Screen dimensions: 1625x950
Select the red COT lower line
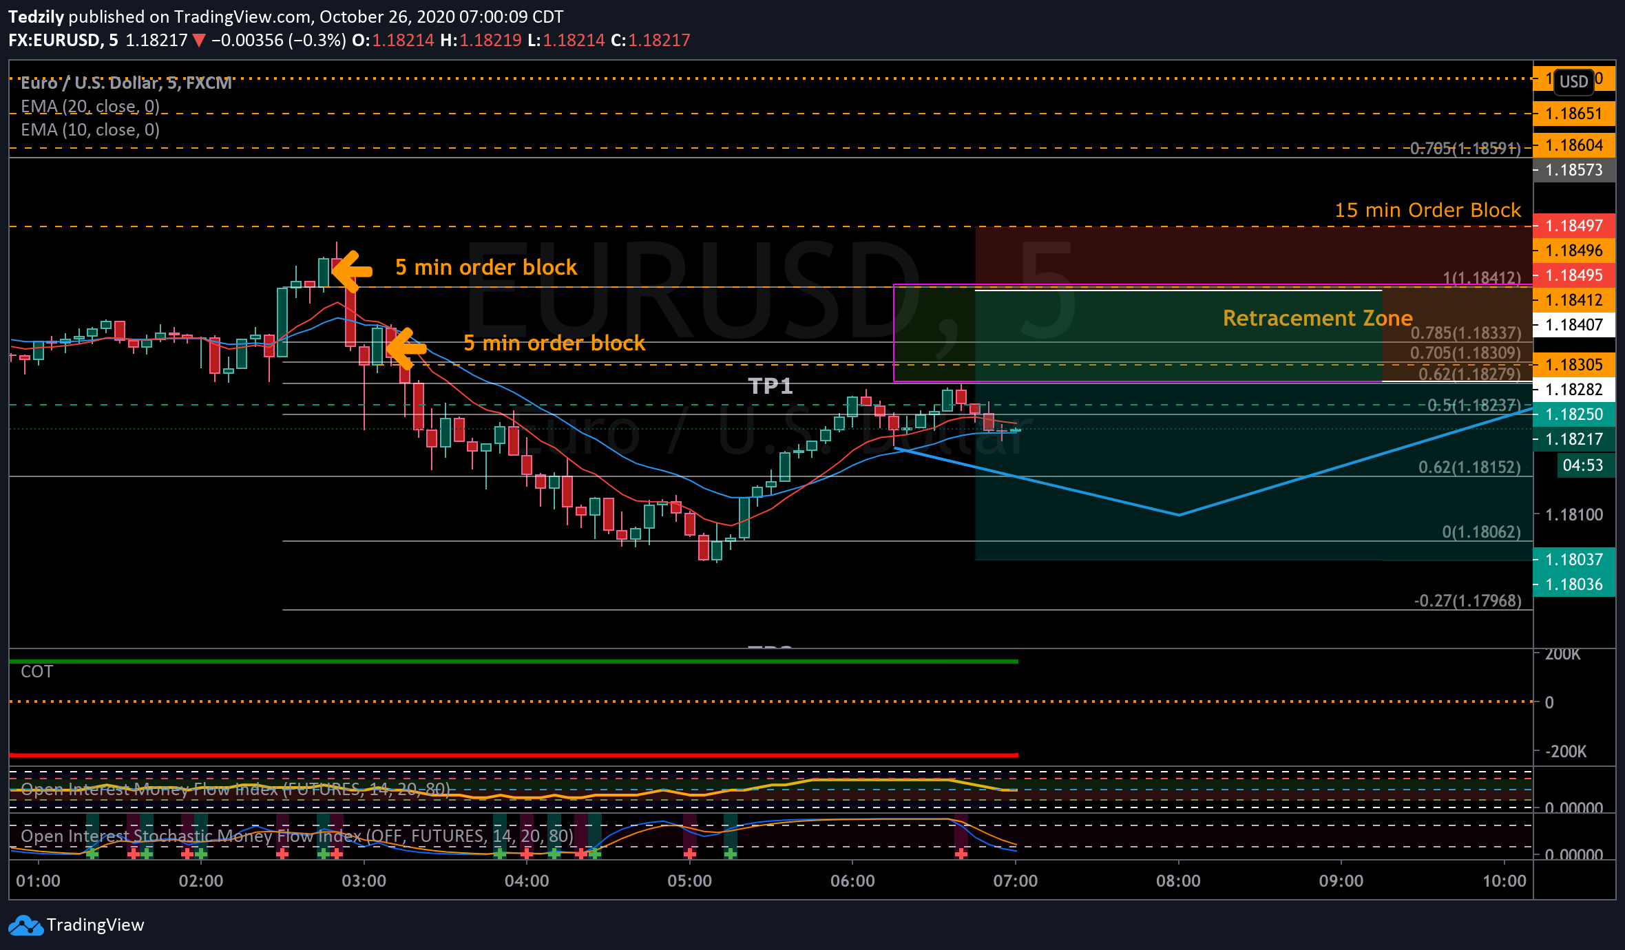(514, 755)
